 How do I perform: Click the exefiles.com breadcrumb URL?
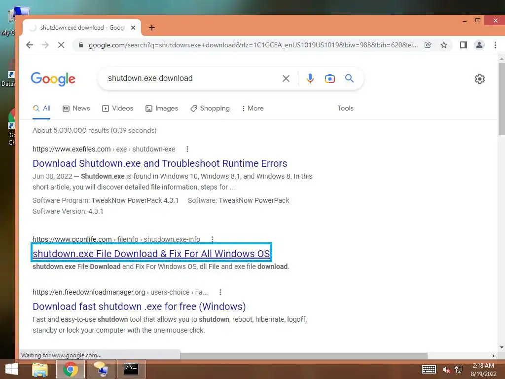point(104,149)
